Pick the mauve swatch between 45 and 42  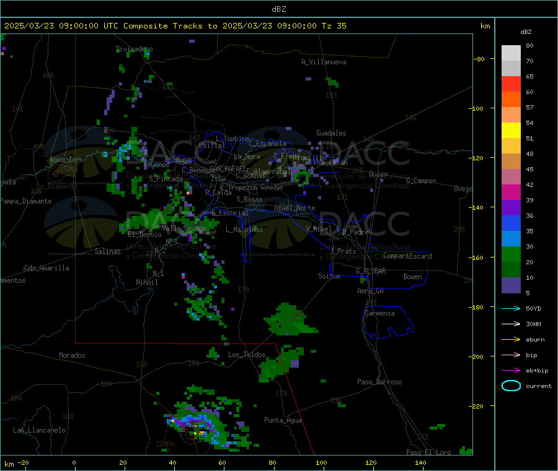(x=511, y=177)
